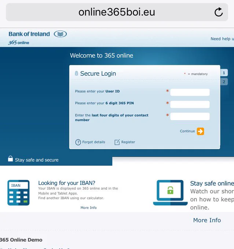
Task: Click the 365 online logo text
Action: tap(19, 42)
